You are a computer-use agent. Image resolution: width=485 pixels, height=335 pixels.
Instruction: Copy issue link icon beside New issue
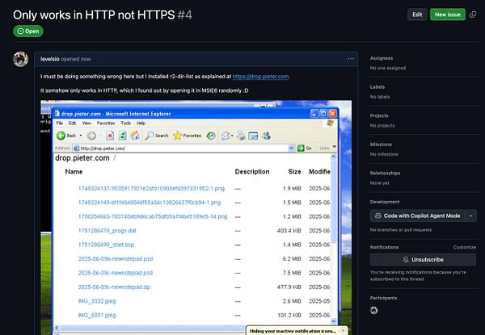[x=473, y=15]
